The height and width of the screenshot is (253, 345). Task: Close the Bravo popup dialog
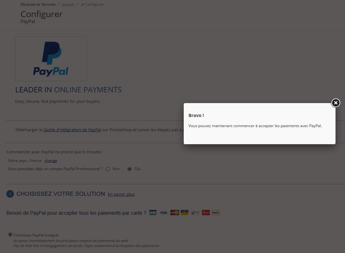336,103
